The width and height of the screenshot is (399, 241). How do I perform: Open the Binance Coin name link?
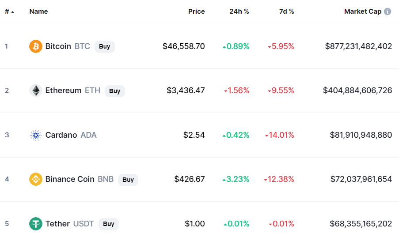tap(70, 179)
